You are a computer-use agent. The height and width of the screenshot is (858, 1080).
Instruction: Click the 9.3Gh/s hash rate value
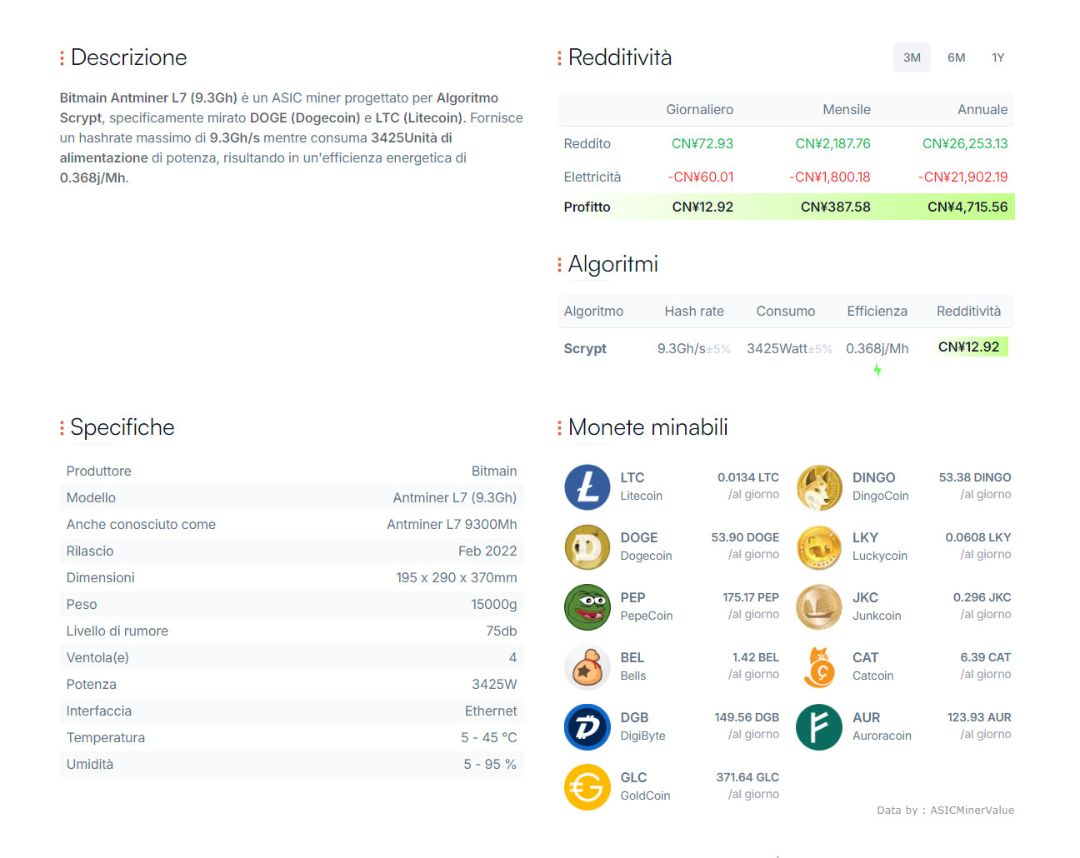click(682, 348)
